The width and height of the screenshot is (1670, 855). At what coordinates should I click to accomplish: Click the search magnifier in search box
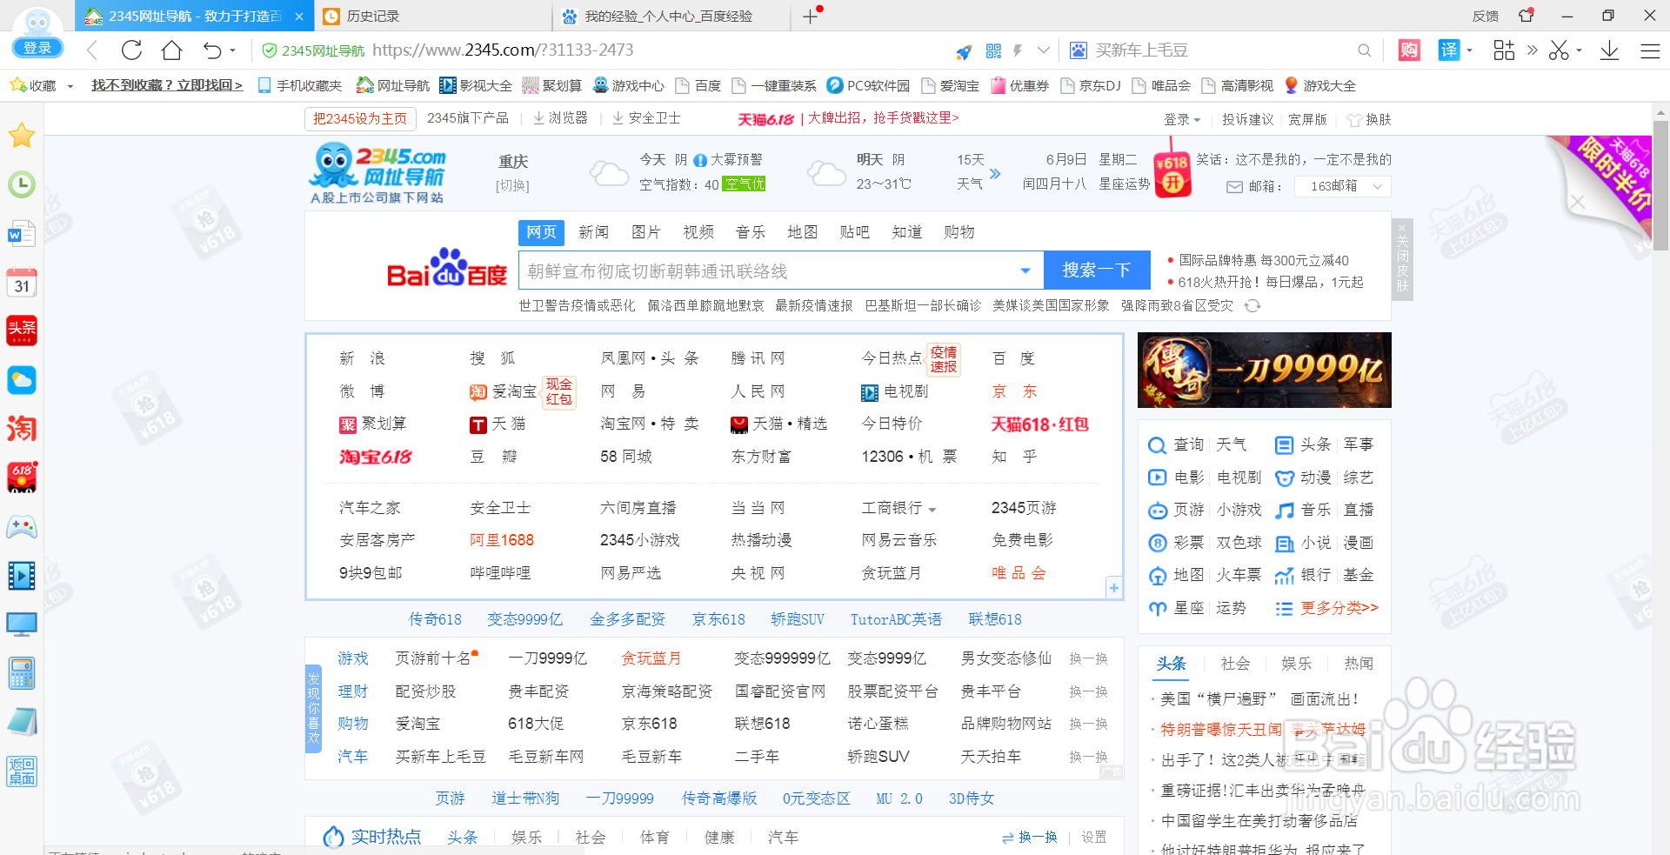click(x=1364, y=51)
